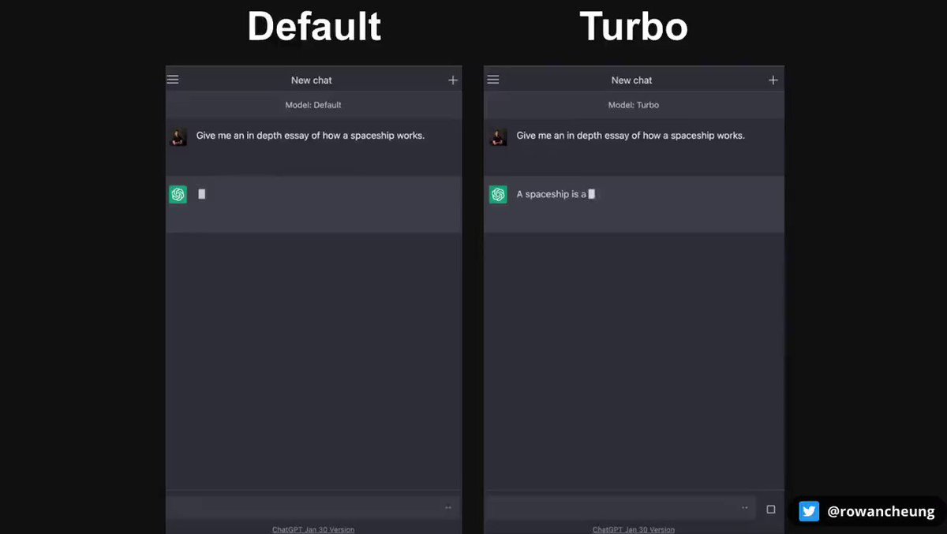Click inside Default's message input field

(x=308, y=507)
